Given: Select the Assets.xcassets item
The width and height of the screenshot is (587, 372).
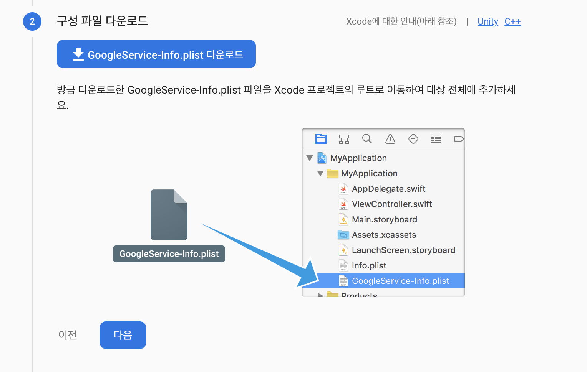Looking at the screenshot, I should [x=384, y=235].
